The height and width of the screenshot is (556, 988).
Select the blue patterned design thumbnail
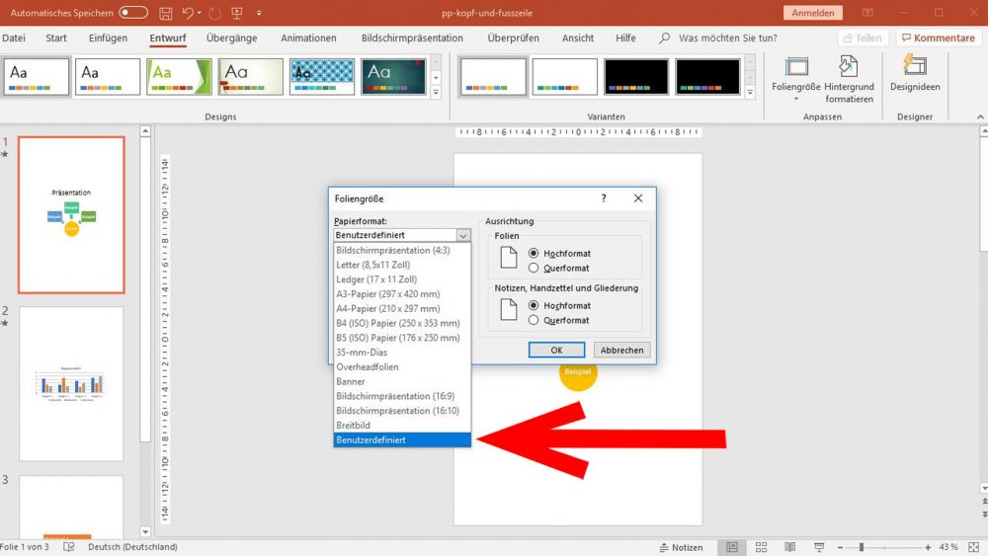point(322,77)
